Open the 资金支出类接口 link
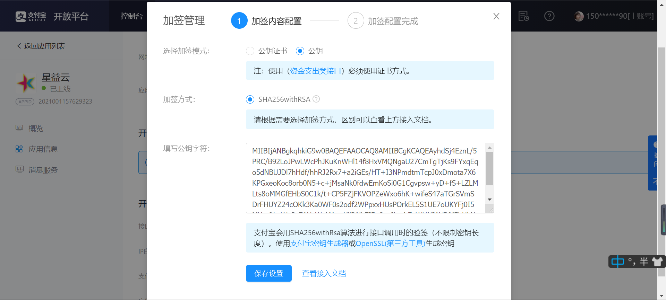 click(x=316, y=71)
